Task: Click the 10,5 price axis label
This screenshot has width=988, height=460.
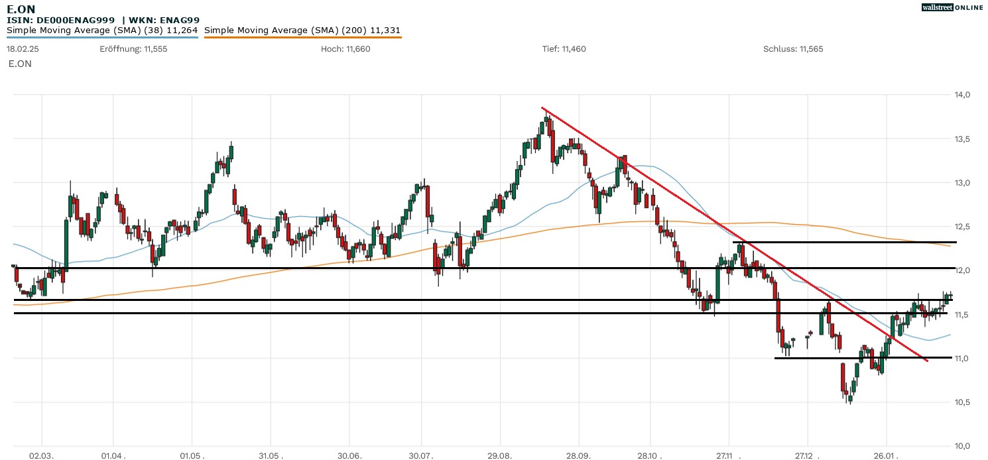Action: coord(961,402)
